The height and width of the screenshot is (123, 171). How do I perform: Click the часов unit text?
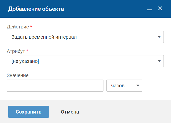118,86
